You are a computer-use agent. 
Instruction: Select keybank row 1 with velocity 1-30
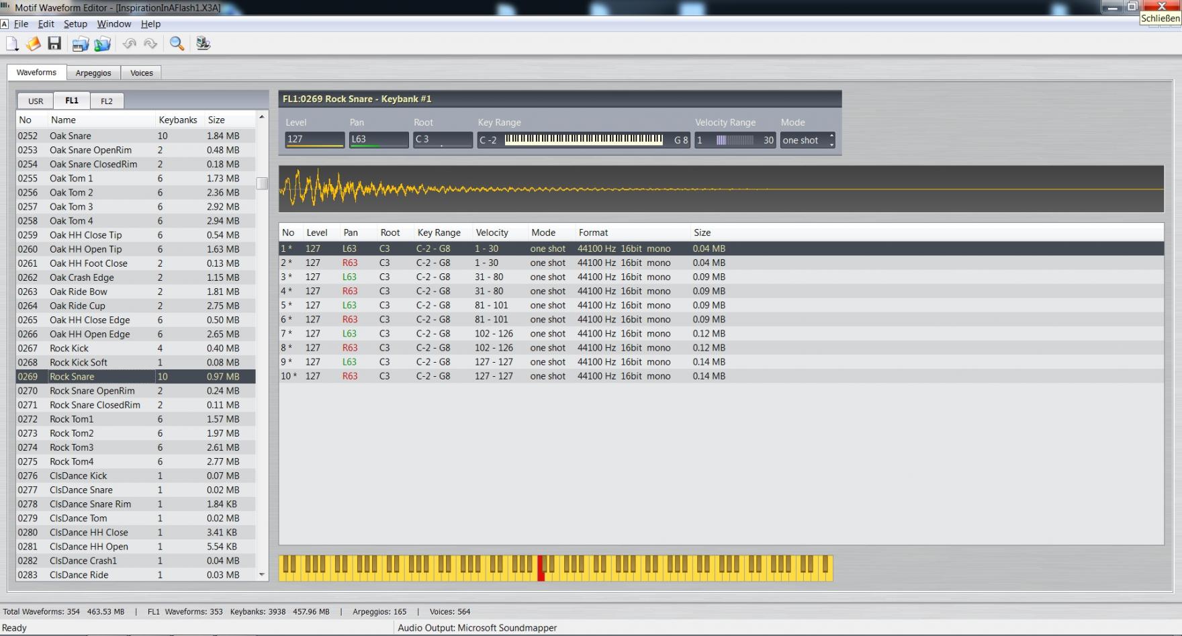pos(721,248)
